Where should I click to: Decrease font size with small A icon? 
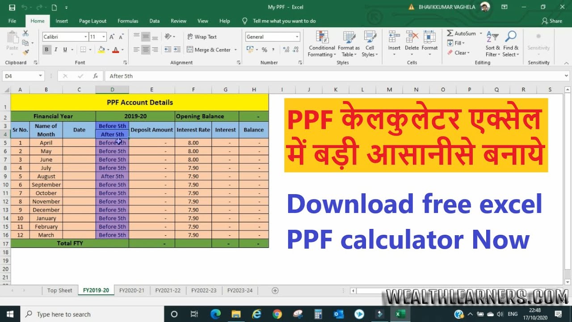tap(121, 37)
